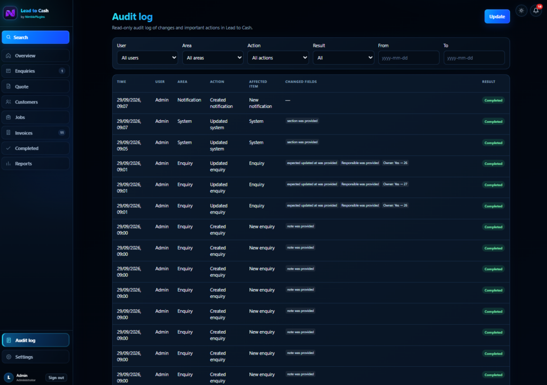The height and width of the screenshot is (385, 547).
Task: Open the Enquiries section
Action: click(36, 71)
